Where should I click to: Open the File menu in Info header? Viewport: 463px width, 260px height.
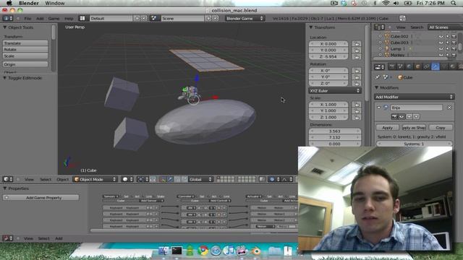27,18
